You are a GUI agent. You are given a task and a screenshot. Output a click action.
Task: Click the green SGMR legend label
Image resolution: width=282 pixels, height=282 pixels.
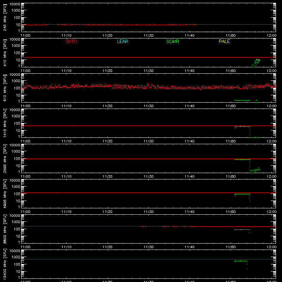tap(172, 41)
